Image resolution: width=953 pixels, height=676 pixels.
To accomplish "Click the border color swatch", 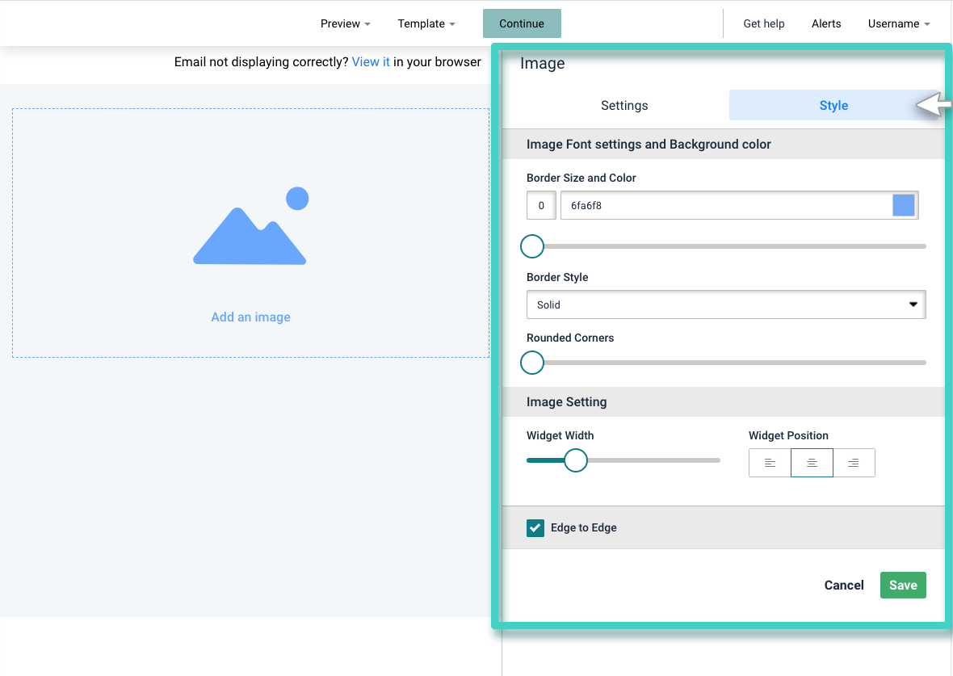I will tap(903, 205).
